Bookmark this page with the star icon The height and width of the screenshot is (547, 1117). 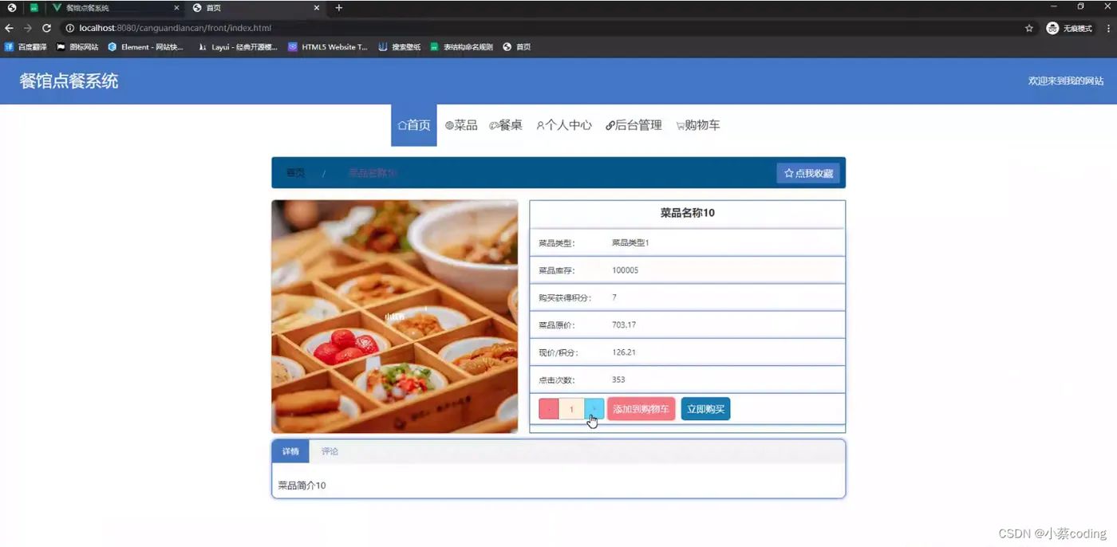click(x=1029, y=28)
